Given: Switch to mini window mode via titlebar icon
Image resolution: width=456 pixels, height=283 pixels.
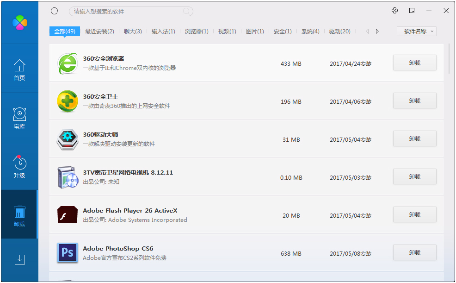Looking at the screenshot, I should [x=411, y=10].
